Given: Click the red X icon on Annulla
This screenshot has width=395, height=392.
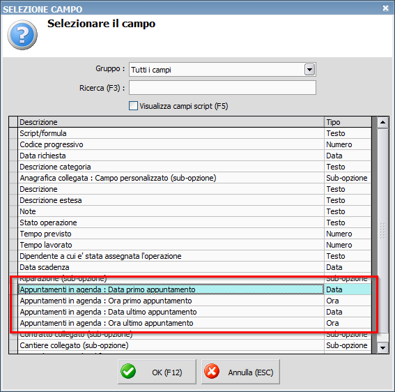Looking at the screenshot, I should [212, 372].
